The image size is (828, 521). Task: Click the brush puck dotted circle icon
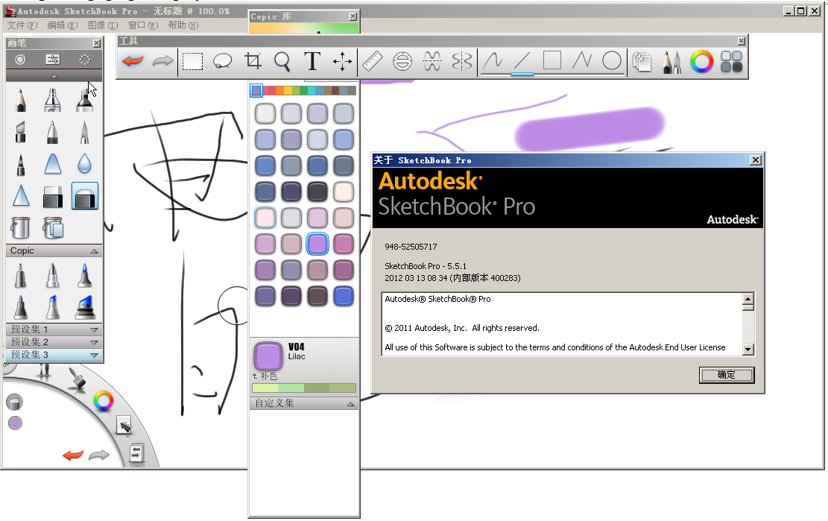coord(84,60)
